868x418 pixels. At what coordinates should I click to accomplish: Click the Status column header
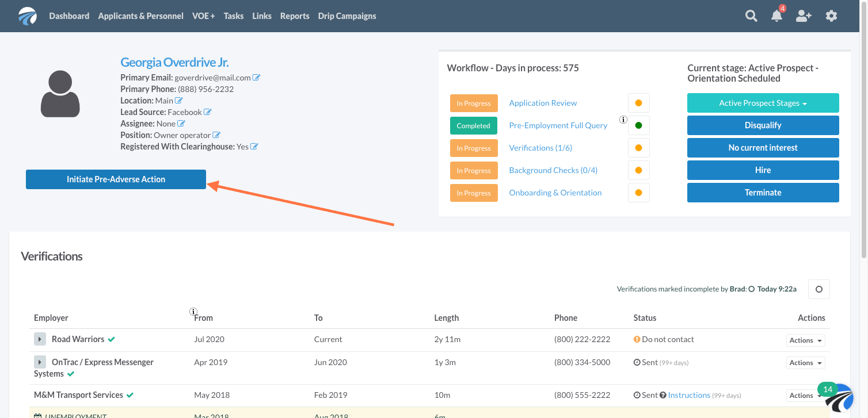click(x=645, y=318)
